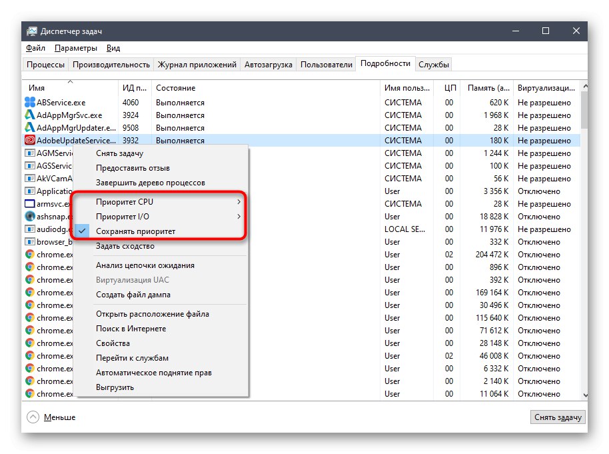Choose Предоставить отзыв menu entry

pos(161,168)
